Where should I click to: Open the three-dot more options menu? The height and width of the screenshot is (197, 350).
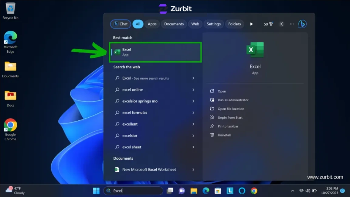point(292,24)
